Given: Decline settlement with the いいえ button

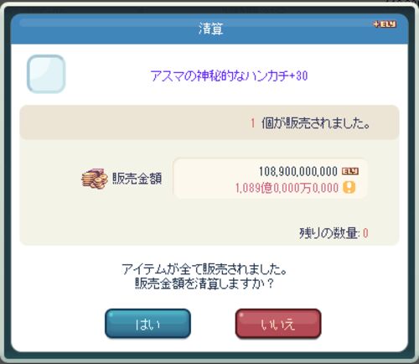Looking at the screenshot, I should pyautogui.click(x=278, y=324).
